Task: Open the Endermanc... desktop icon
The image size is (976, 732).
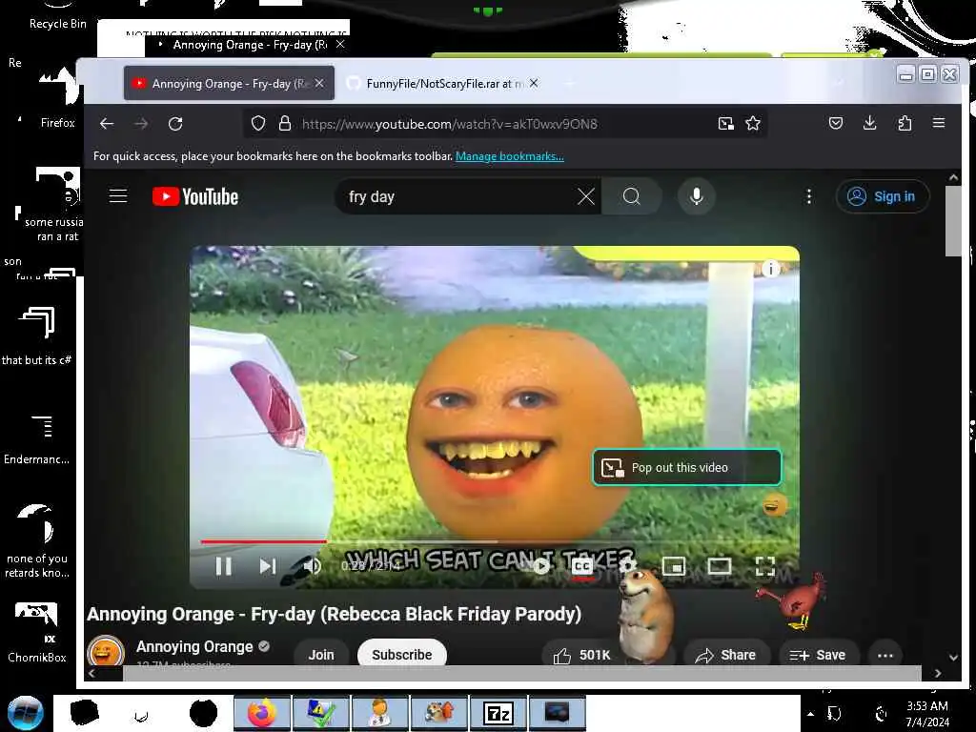Action: [37, 438]
